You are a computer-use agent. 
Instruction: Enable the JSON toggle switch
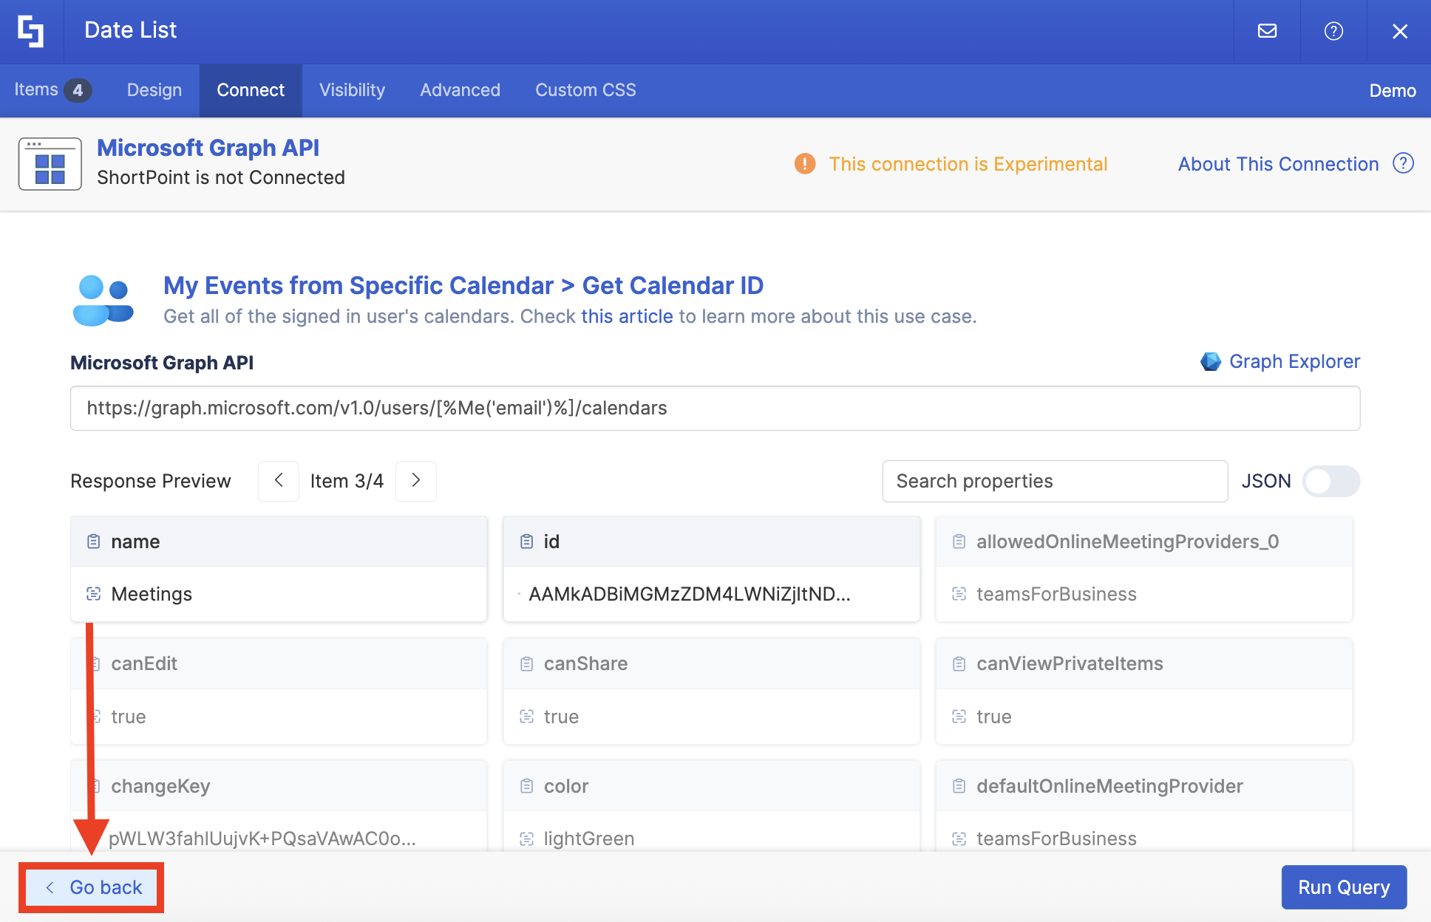1330,481
